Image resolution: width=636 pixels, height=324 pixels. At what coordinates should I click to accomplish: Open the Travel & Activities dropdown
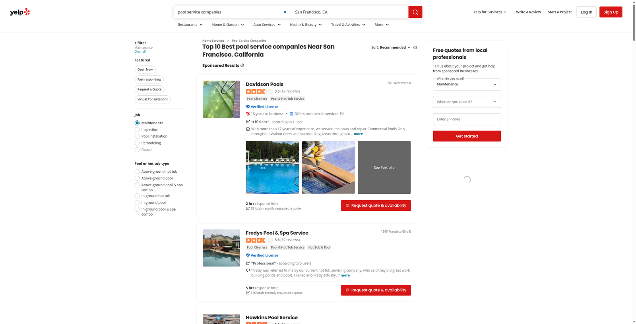click(x=348, y=25)
